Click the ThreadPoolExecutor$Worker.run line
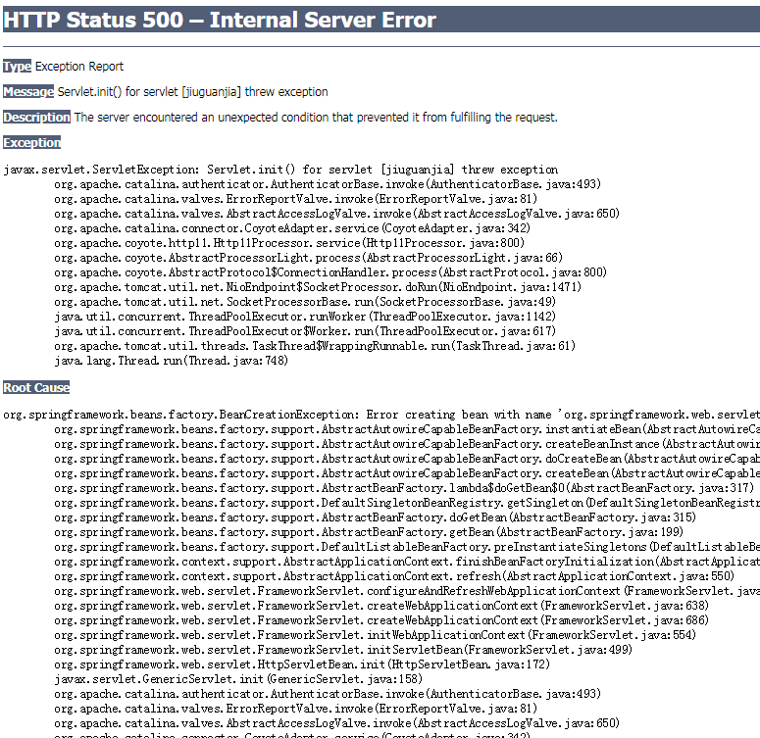760x738 pixels. click(305, 331)
